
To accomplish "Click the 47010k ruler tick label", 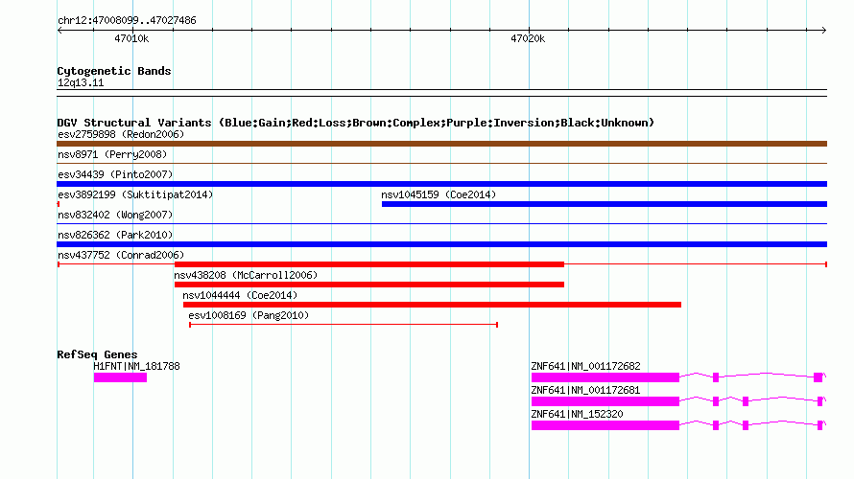I will pyautogui.click(x=131, y=38).
